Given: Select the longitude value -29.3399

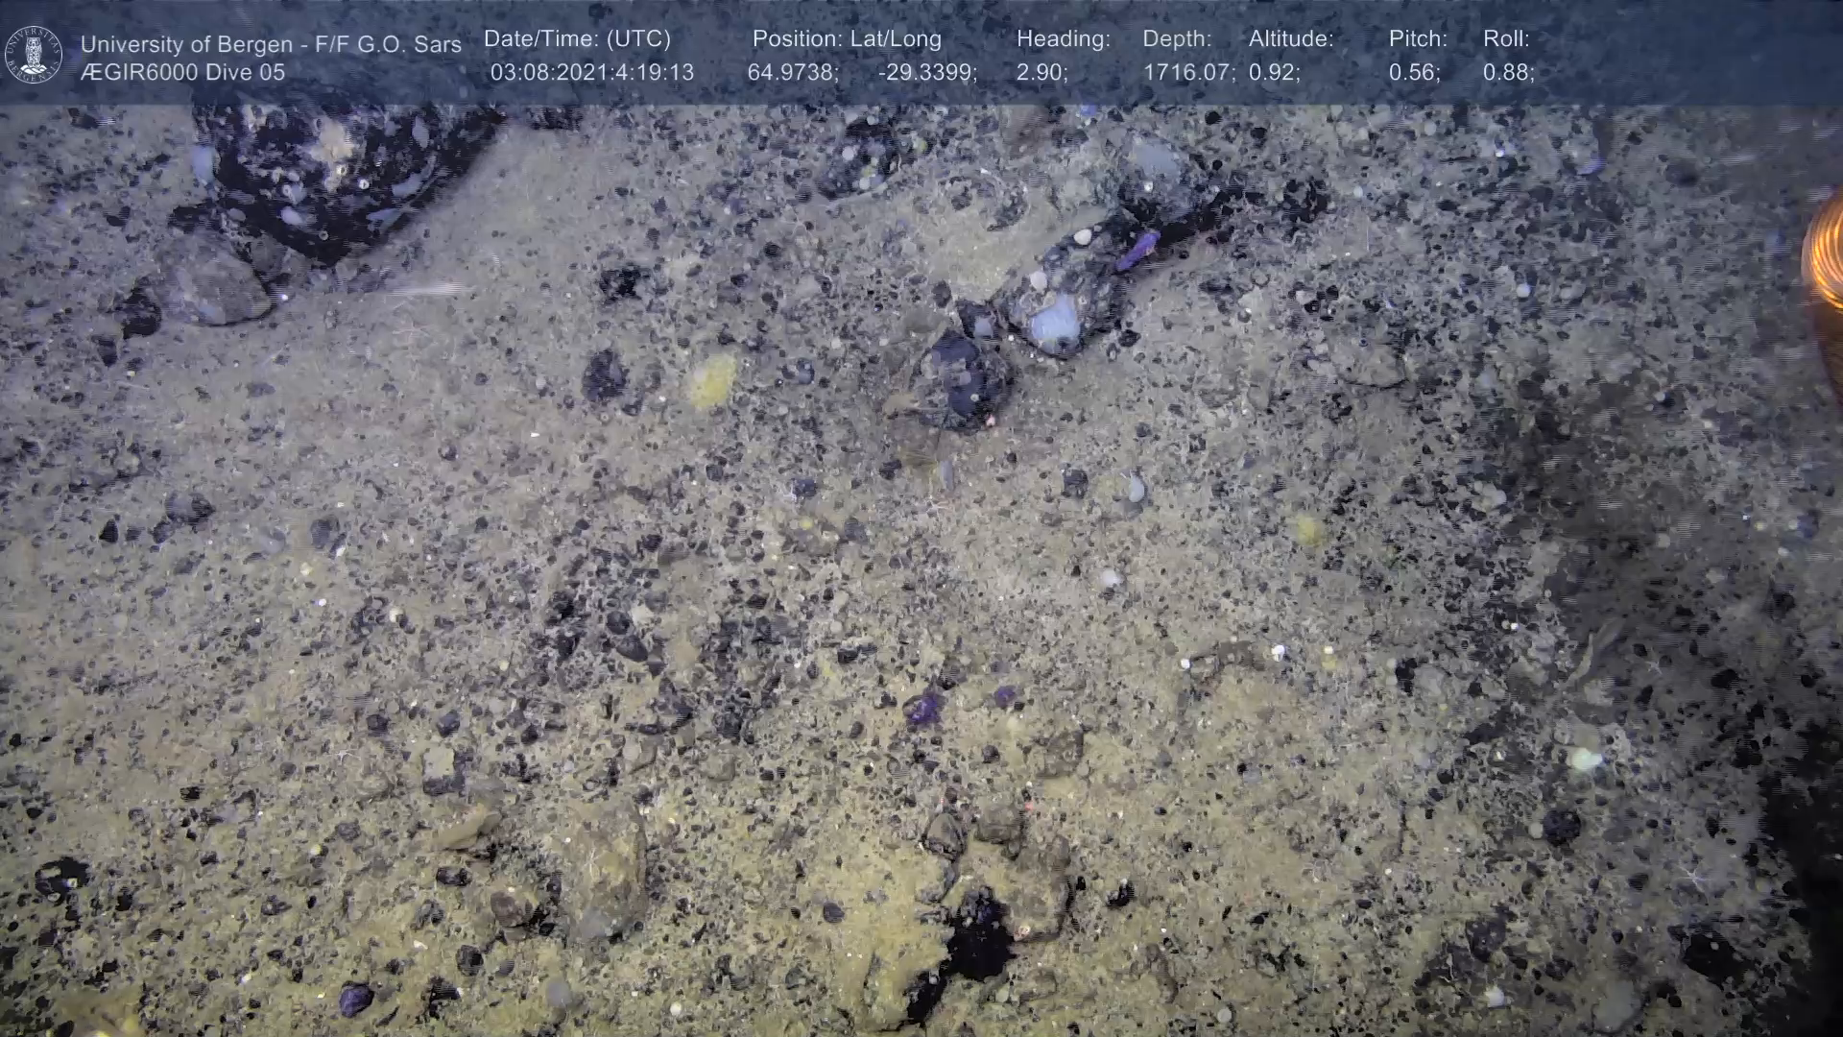Looking at the screenshot, I should click(x=927, y=72).
